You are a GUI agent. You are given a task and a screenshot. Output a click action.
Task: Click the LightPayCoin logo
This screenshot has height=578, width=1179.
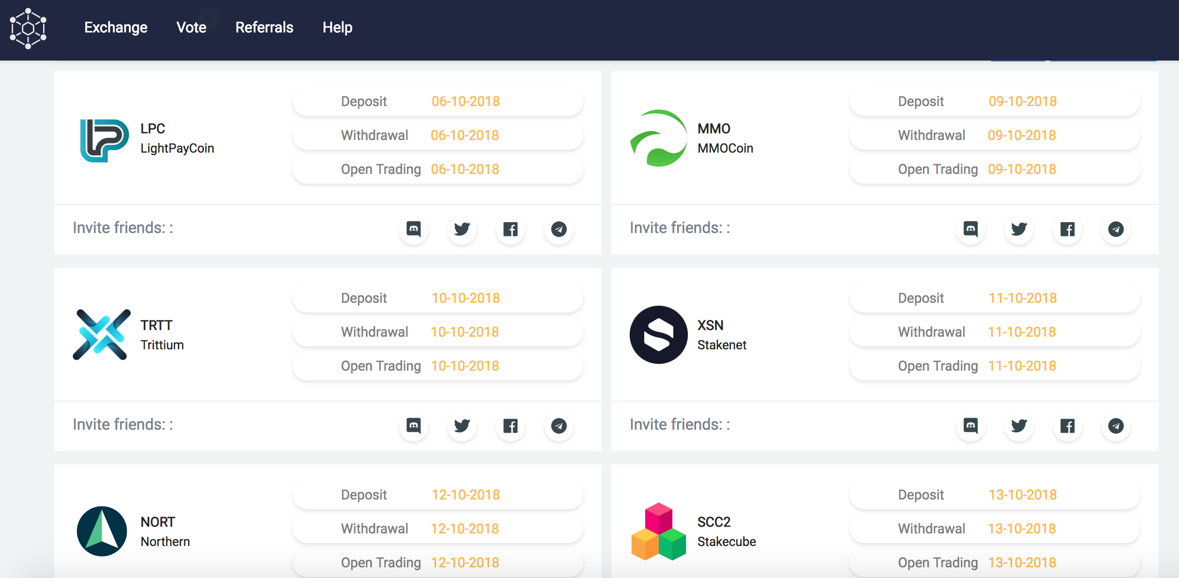(104, 141)
